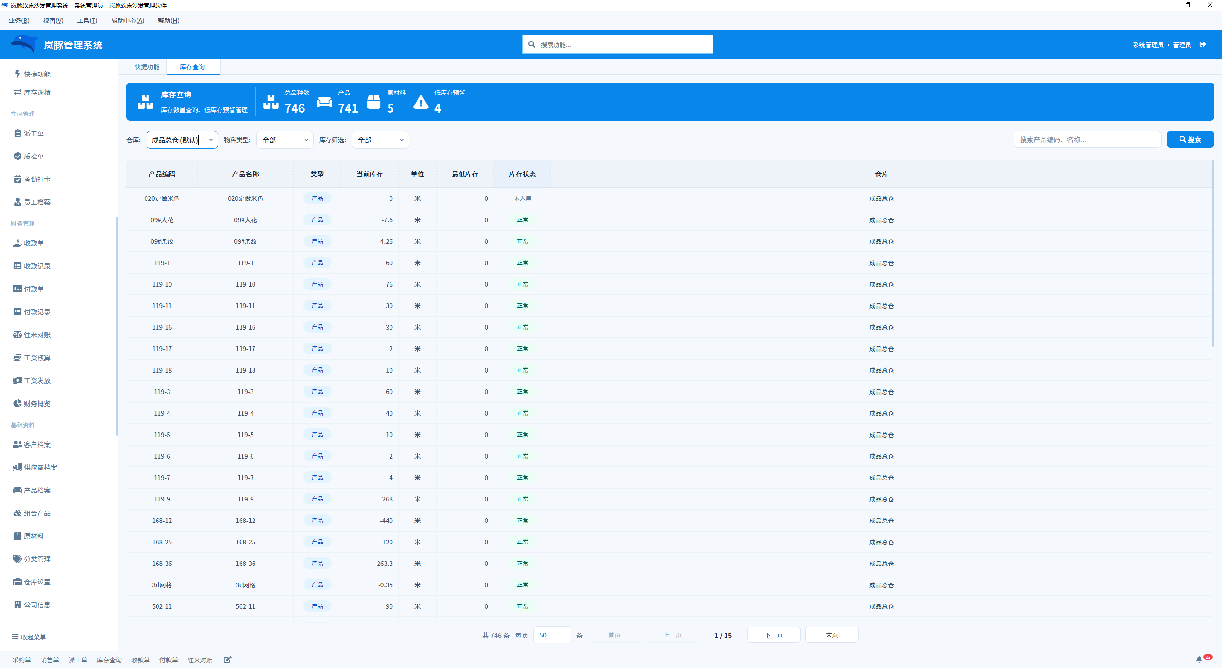Expand the 物料类型 dropdown
1222x668 pixels.
point(285,140)
